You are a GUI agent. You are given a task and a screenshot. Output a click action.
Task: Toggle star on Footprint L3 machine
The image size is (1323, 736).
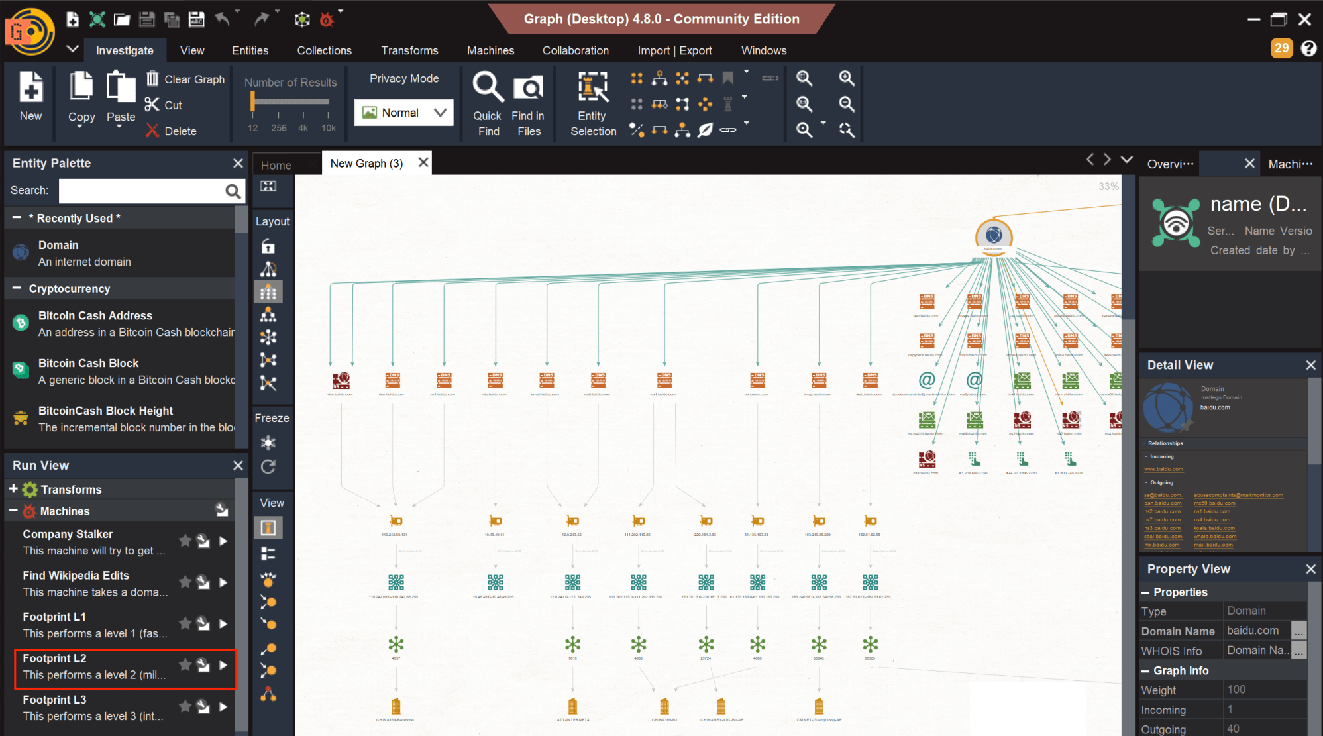(185, 706)
